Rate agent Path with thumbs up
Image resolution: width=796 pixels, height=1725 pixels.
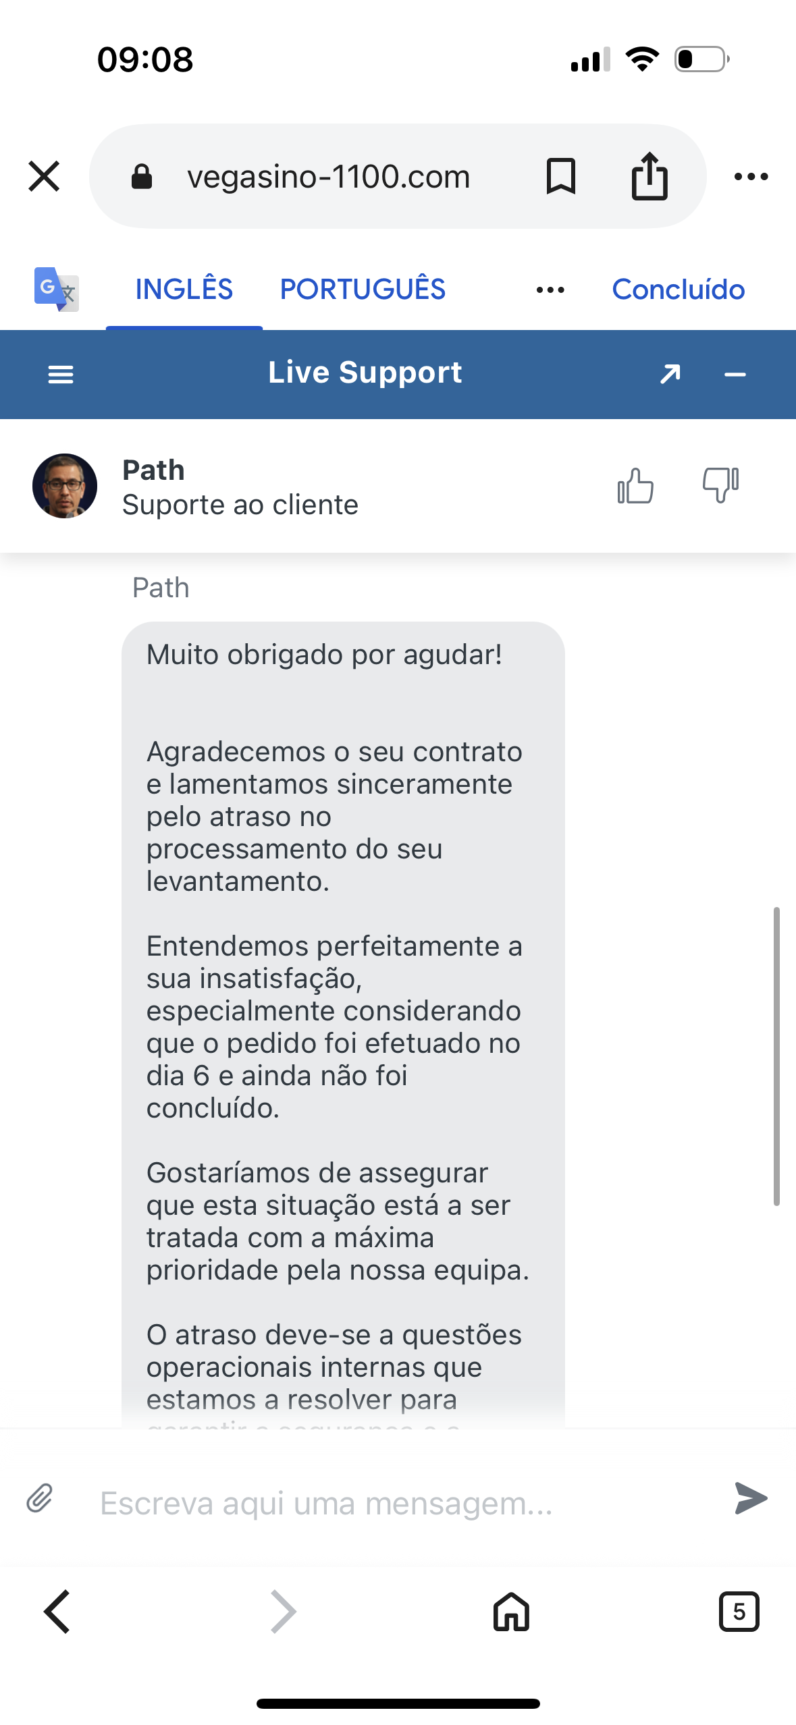pos(635,486)
